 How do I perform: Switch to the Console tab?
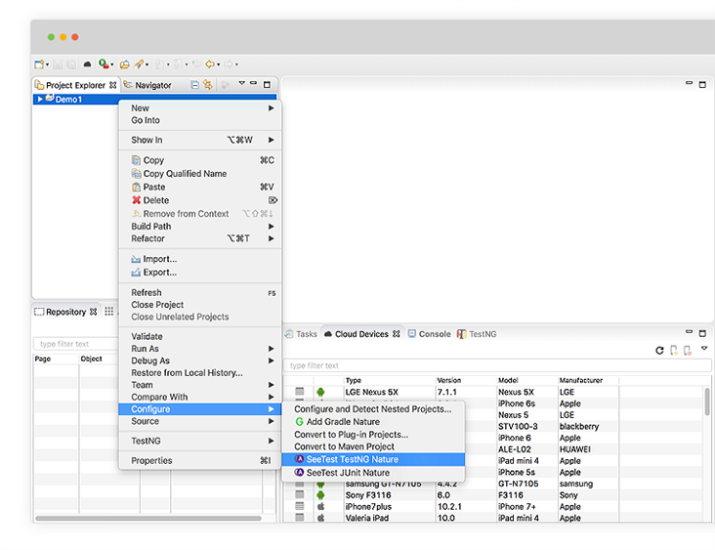click(x=429, y=334)
